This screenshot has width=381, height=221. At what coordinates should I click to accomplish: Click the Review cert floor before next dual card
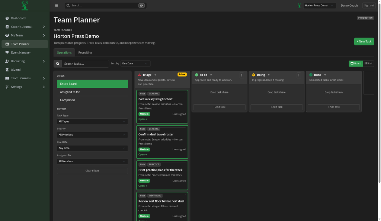[162, 206]
